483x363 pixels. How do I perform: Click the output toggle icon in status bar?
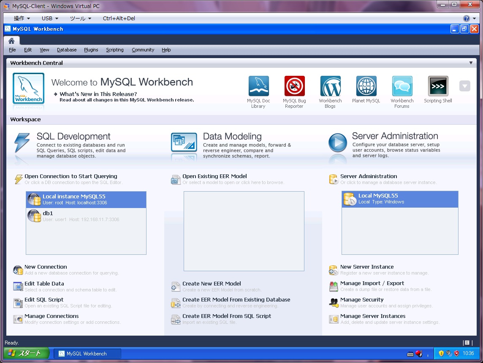pyautogui.click(x=467, y=343)
